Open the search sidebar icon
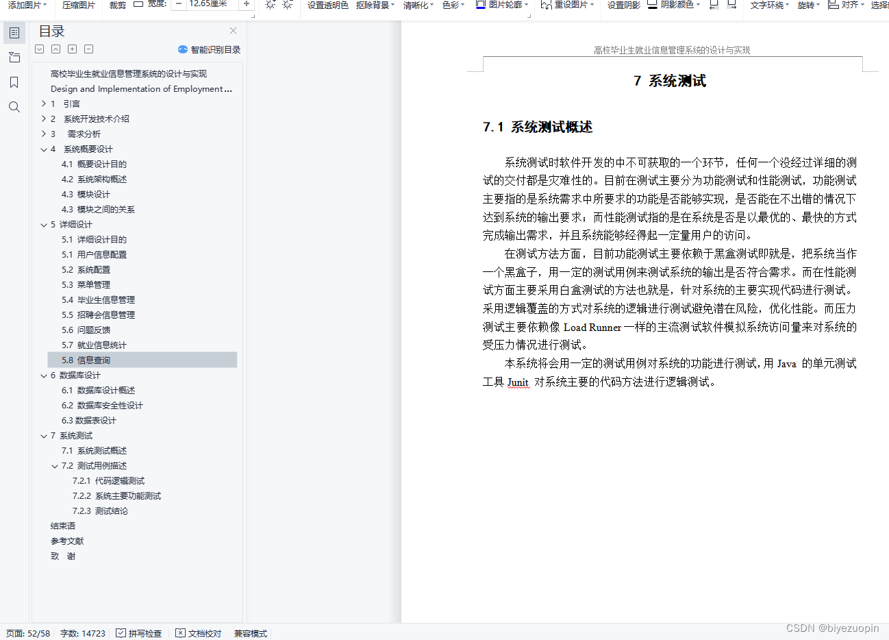 14,107
